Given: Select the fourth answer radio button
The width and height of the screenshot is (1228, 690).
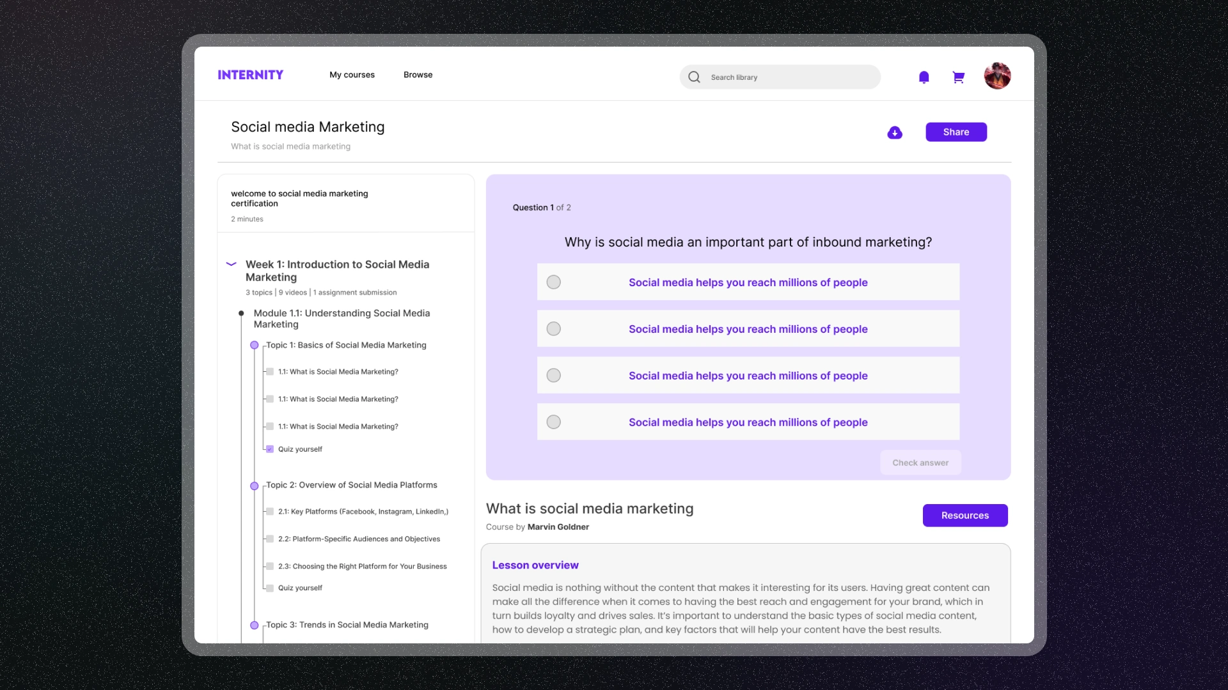Looking at the screenshot, I should tap(554, 422).
